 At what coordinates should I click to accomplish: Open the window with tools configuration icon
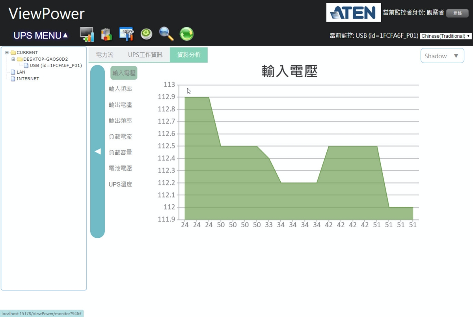point(127,34)
